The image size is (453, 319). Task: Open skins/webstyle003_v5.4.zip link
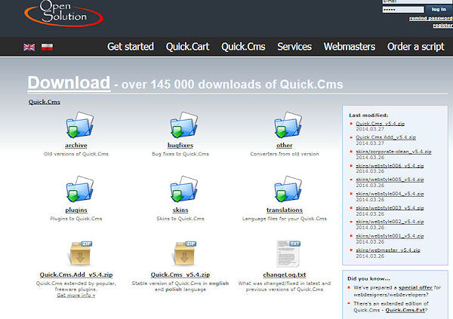(390, 208)
